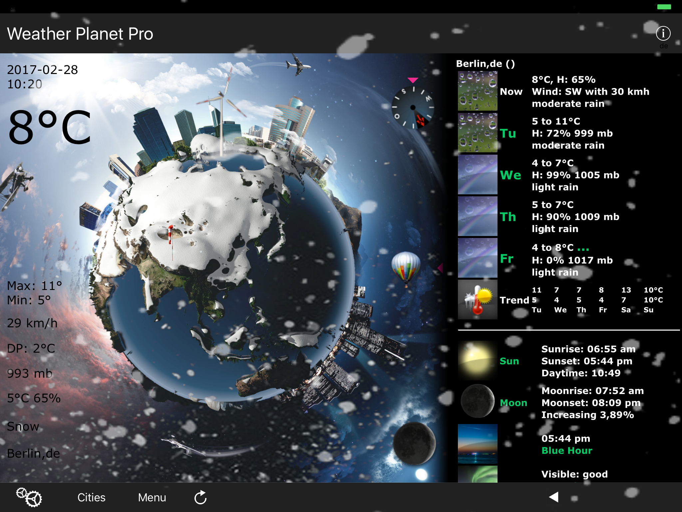Open the Cities menu
The width and height of the screenshot is (682, 512).
(x=91, y=497)
